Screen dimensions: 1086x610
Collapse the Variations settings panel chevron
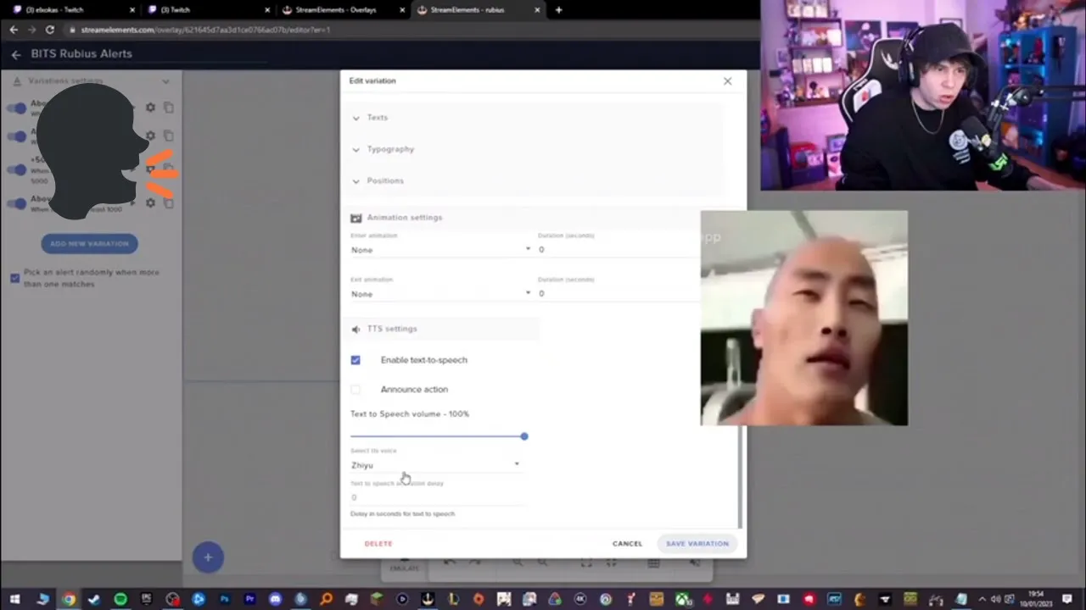pos(165,81)
